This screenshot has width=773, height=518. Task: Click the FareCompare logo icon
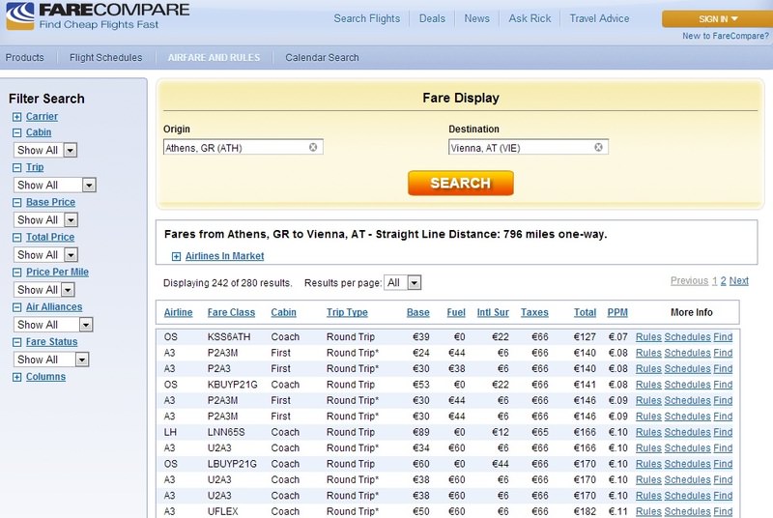point(20,15)
